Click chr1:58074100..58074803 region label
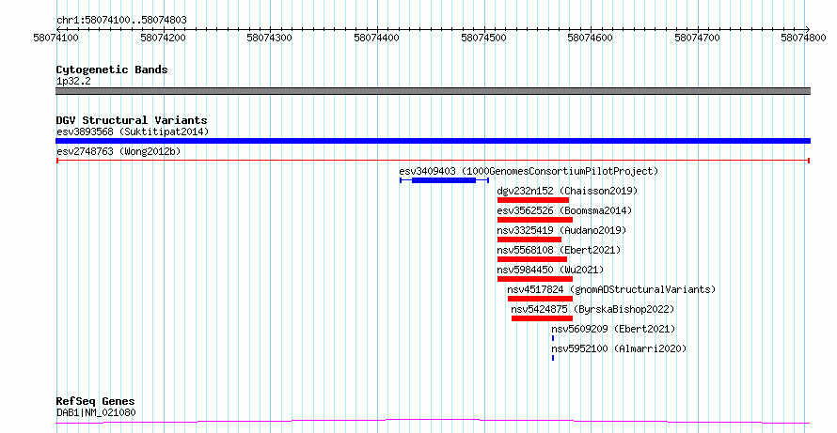Screen dimensions: 837x433 click(121, 21)
